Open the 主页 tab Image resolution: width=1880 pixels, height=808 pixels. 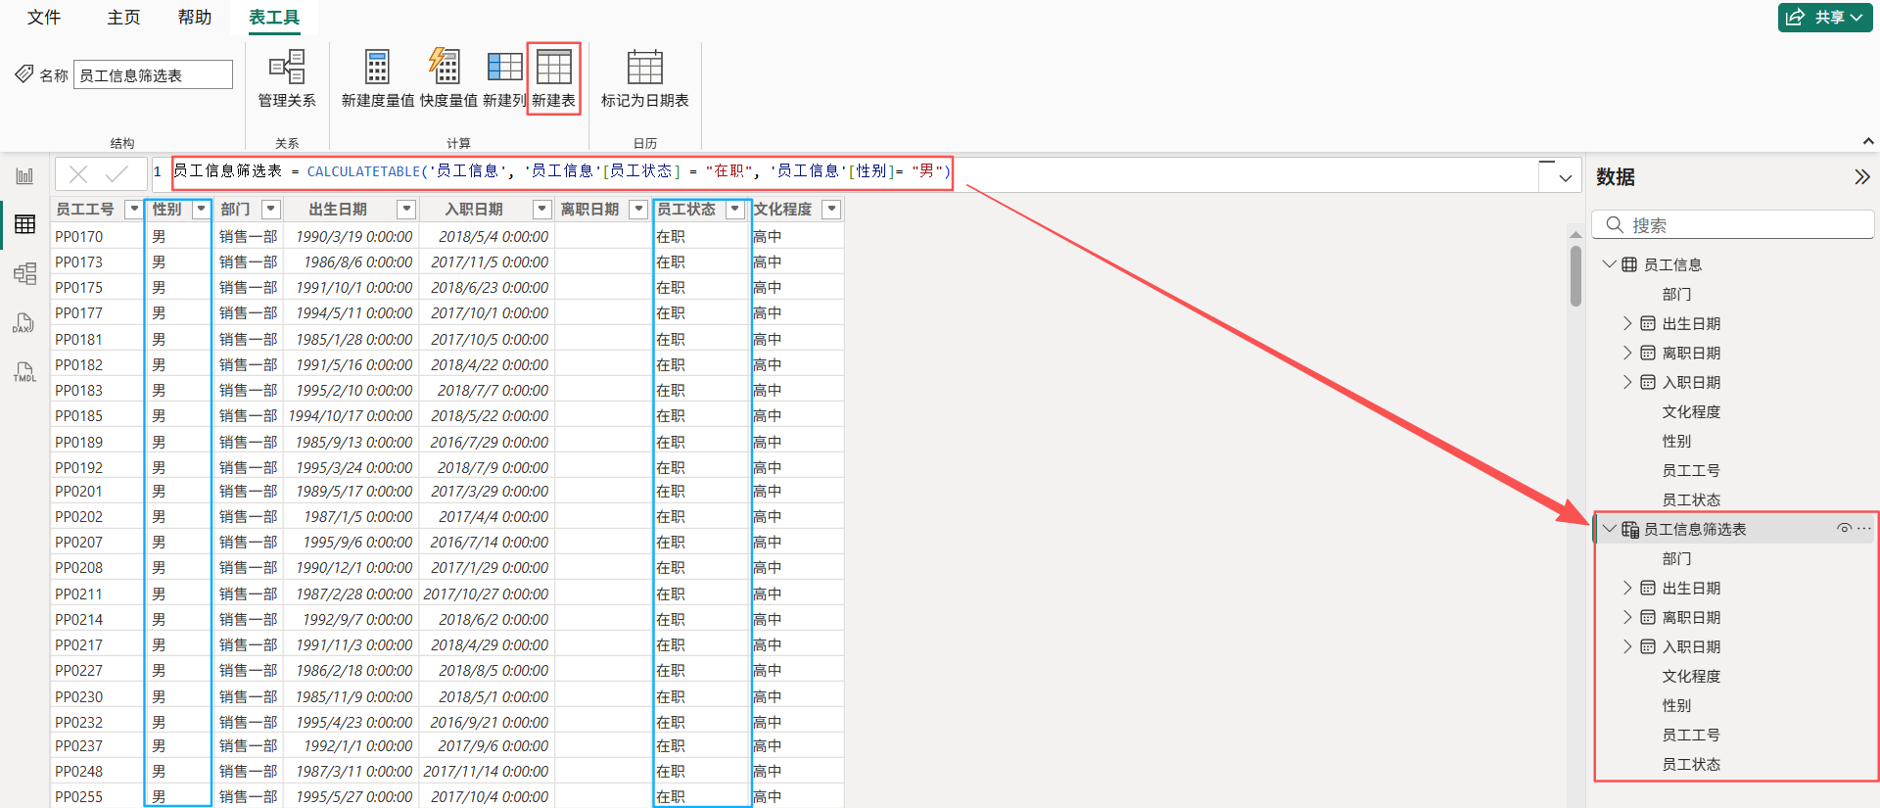coord(123,18)
